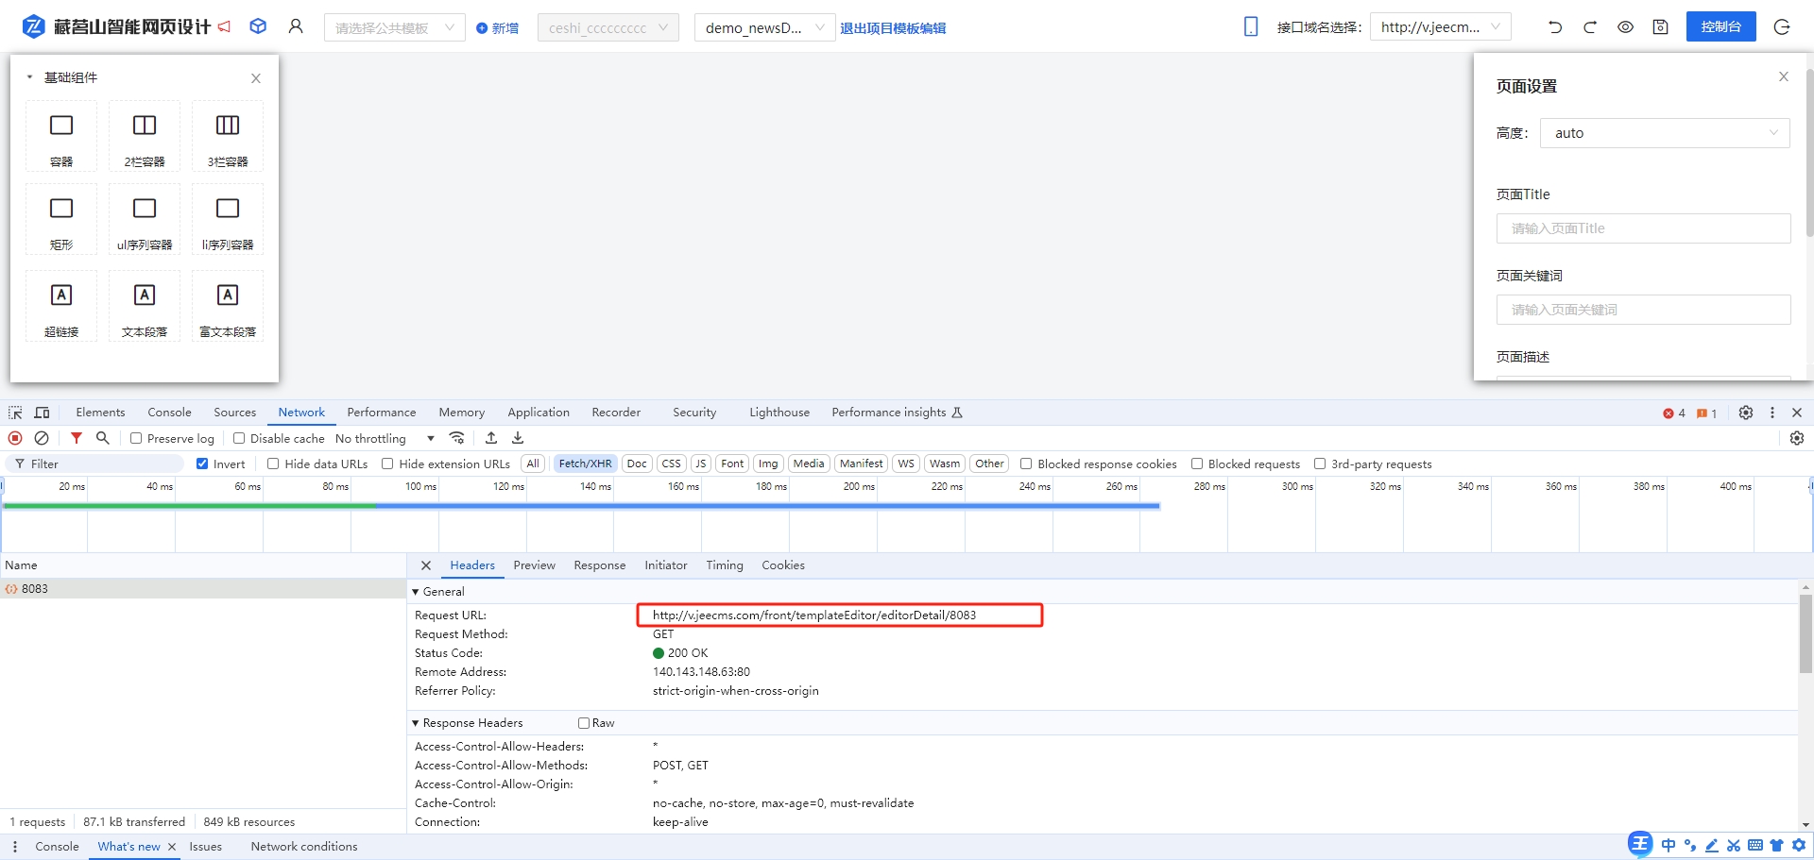Click the undo arrow in top toolbar

(x=1555, y=27)
